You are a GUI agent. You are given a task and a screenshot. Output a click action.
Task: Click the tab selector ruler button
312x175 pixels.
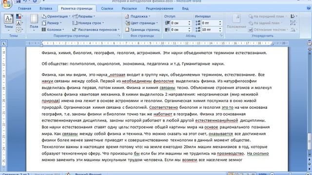4,43
